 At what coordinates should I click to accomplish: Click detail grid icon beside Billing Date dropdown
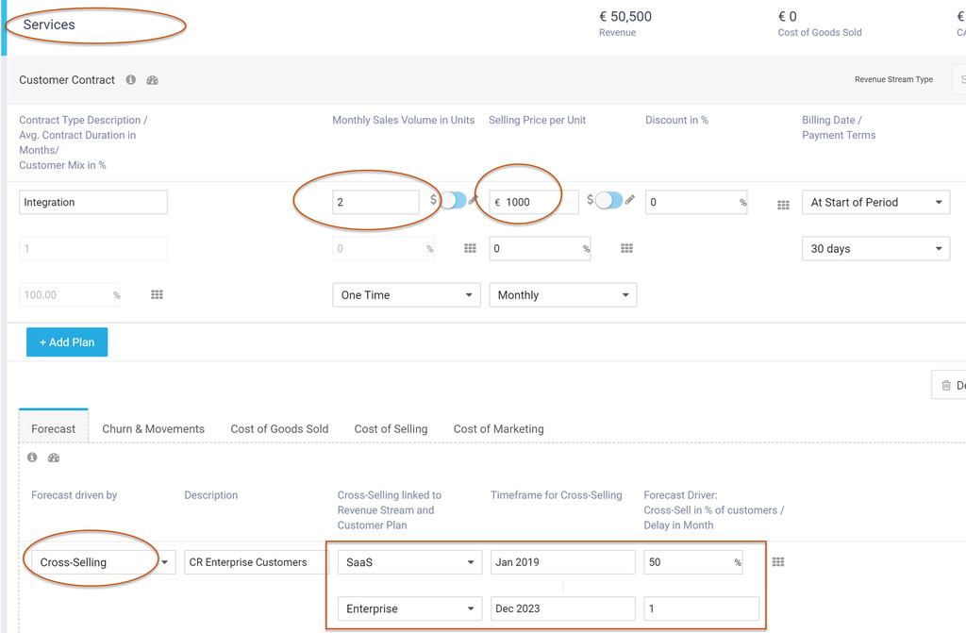tap(782, 202)
